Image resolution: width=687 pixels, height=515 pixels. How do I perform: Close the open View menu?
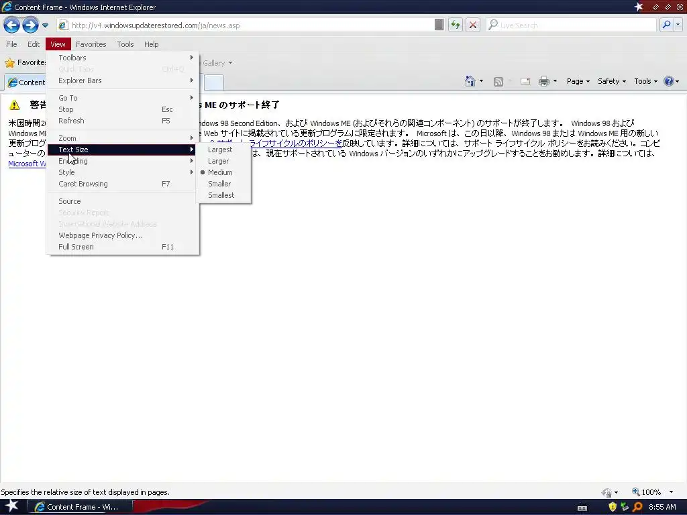coord(58,44)
